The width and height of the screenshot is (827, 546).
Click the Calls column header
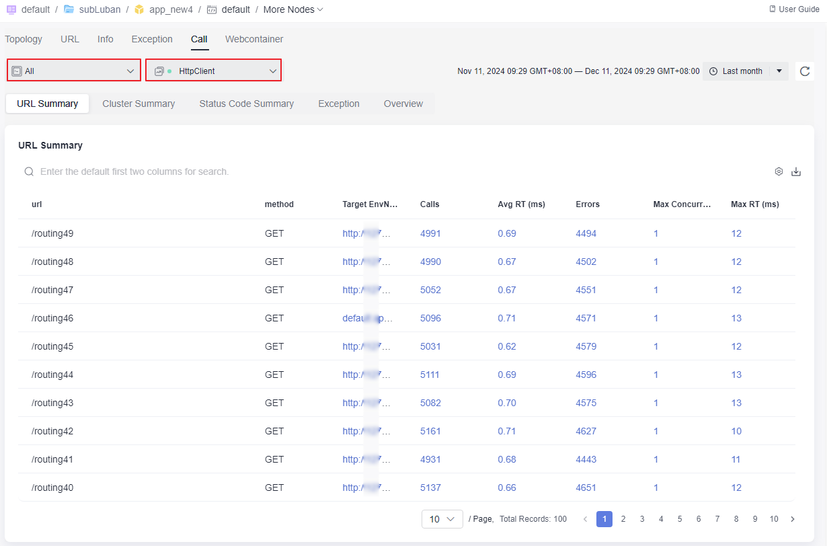point(430,204)
